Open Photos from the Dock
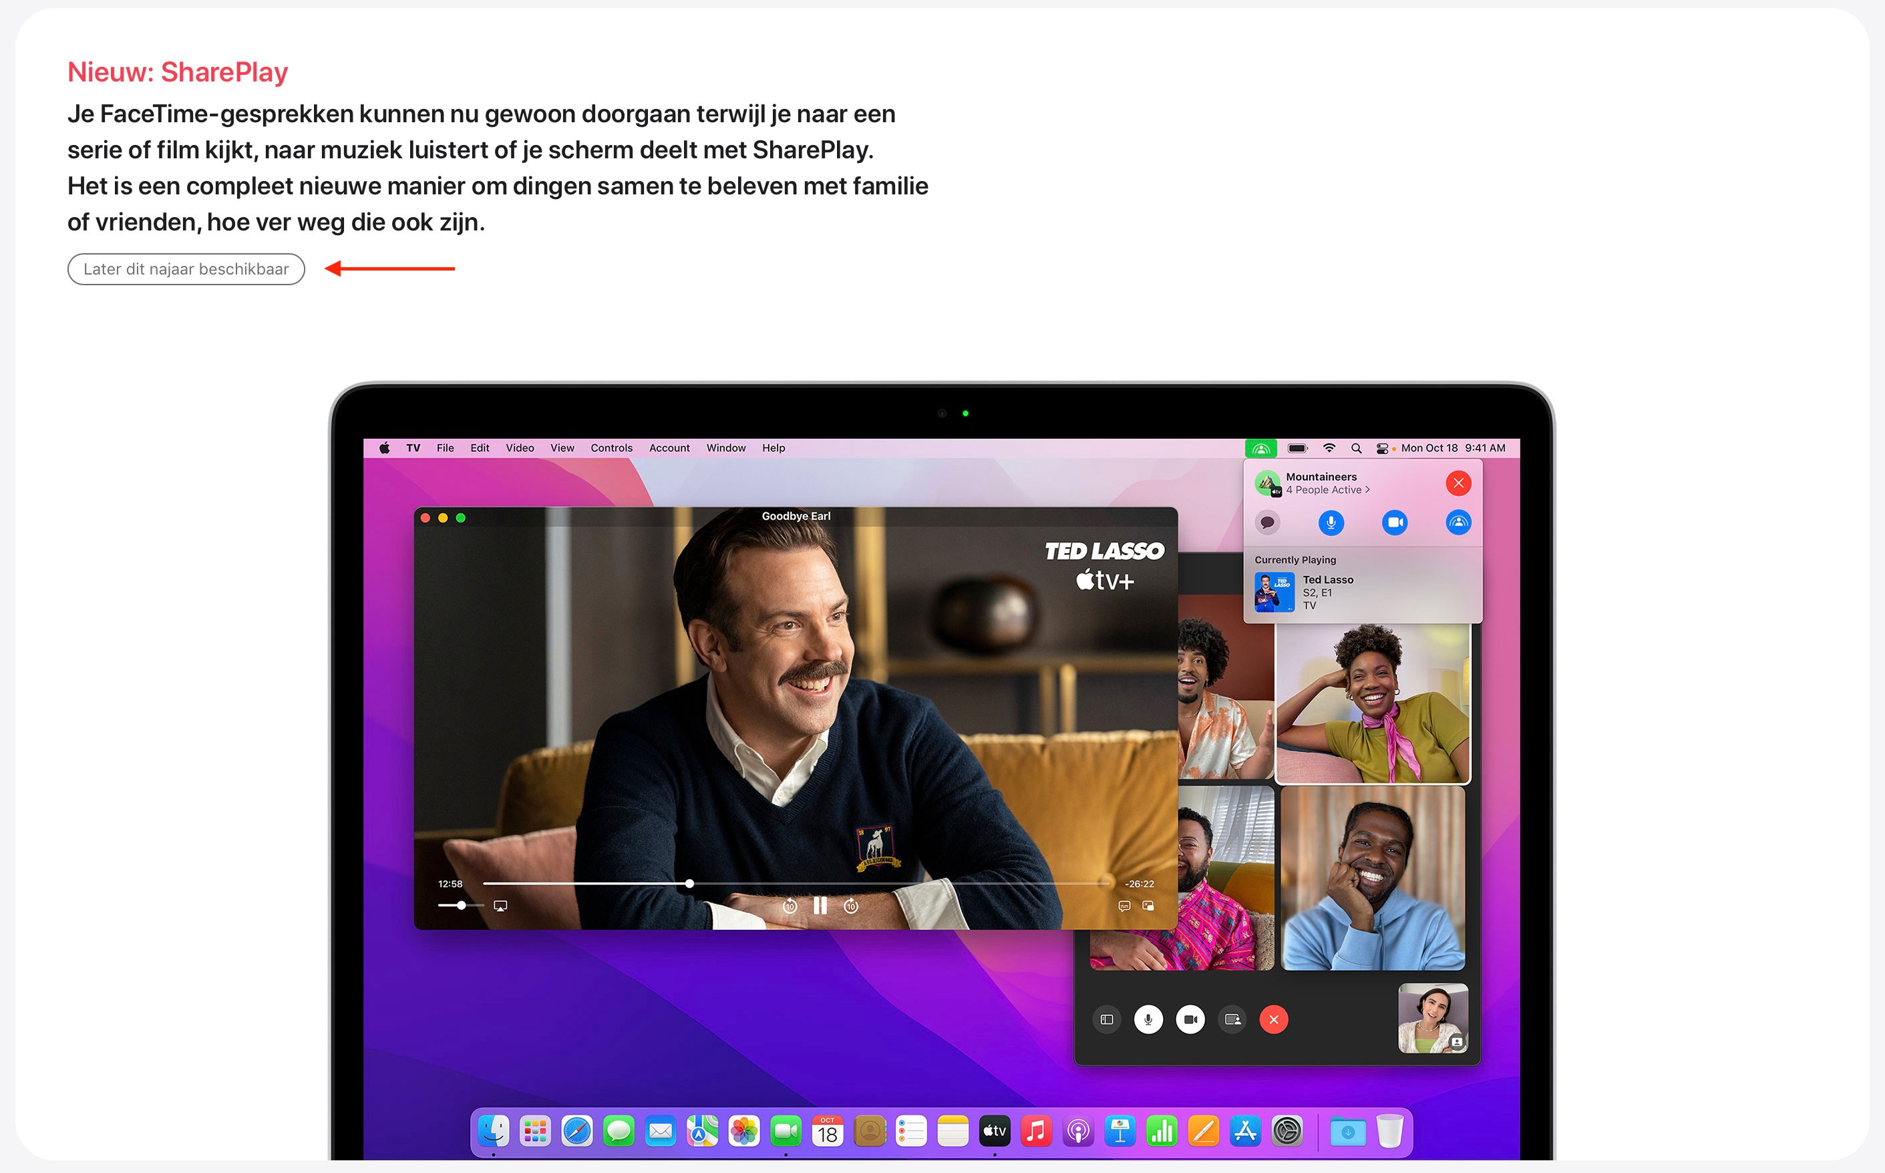The image size is (1885, 1173). 744,1131
